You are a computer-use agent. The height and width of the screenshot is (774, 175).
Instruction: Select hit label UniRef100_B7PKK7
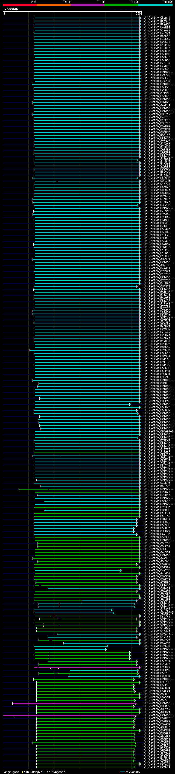pyautogui.click(x=157, y=440)
